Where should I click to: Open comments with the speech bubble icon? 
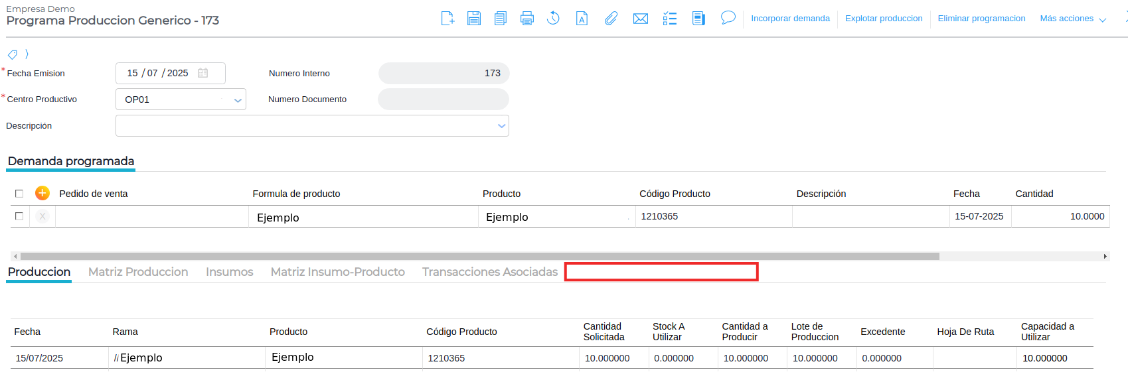[x=728, y=18]
